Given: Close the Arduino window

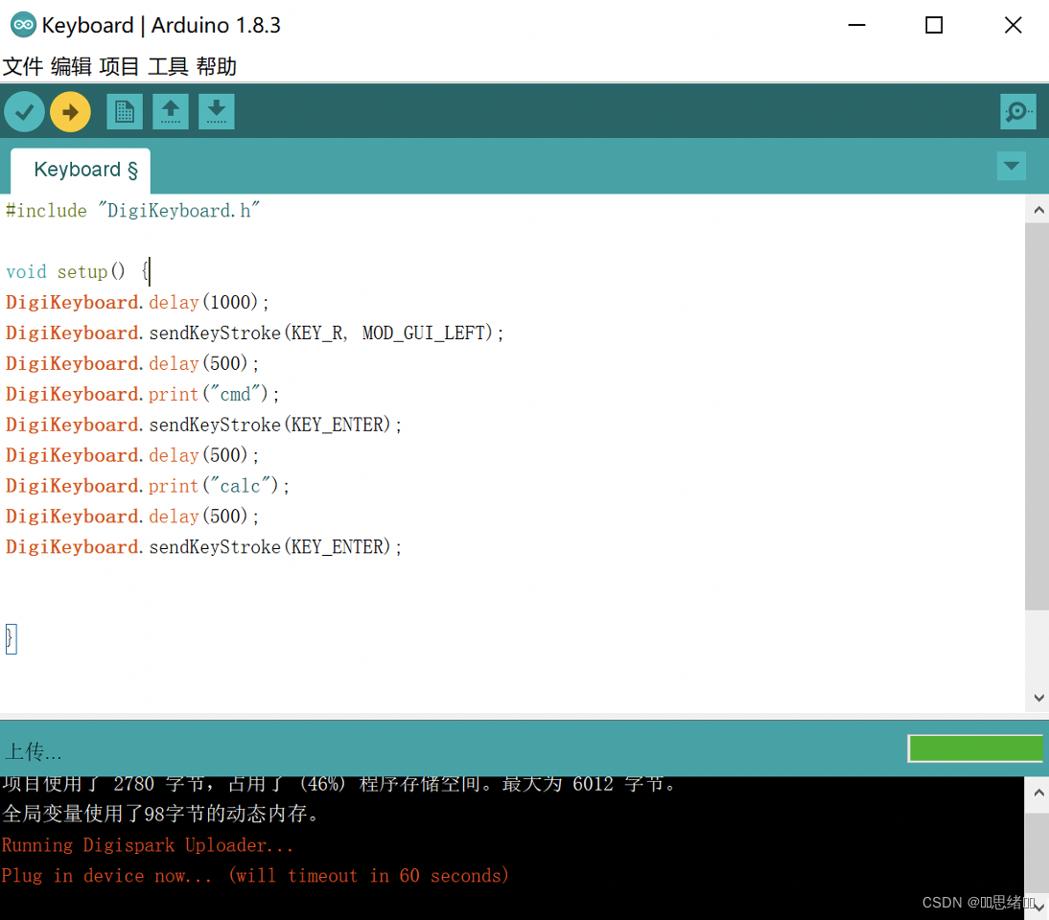Looking at the screenshot, I should 1013,26.
